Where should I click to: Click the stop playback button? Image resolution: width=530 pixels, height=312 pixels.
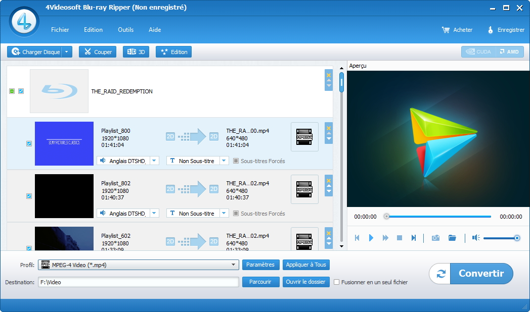[x=400, y=238]
